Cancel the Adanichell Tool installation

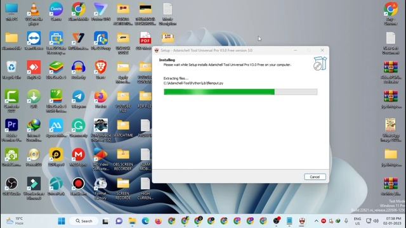[x=315, y=177]
